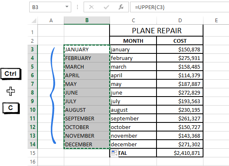Click the Select All corner triangle
Screen dimensions: 229x166
point(34,21)
